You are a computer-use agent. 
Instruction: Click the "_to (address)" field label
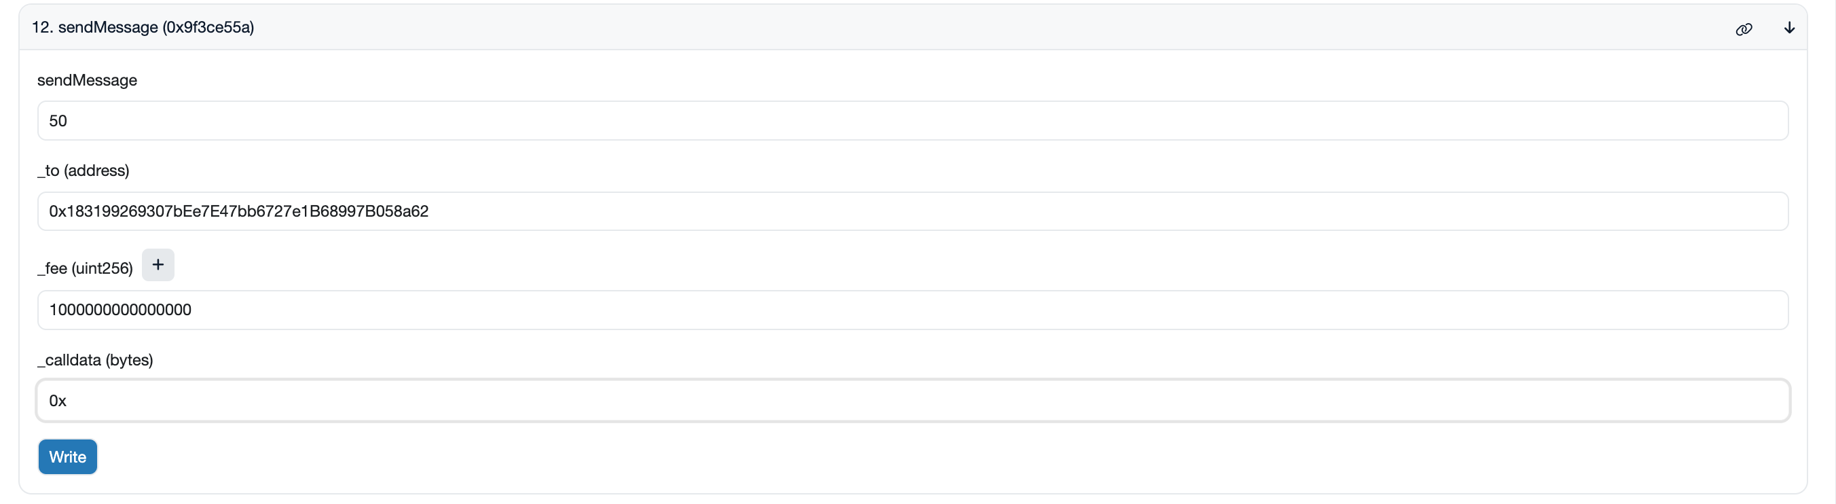click(x=84, y=170)
